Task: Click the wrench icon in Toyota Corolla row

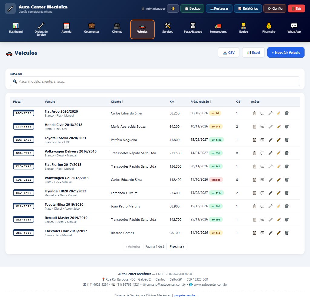Action: [x=270, y=140]
